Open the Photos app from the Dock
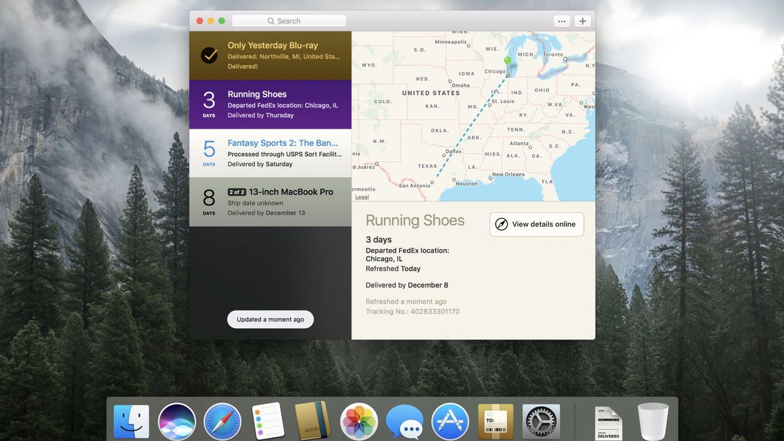 359,421
